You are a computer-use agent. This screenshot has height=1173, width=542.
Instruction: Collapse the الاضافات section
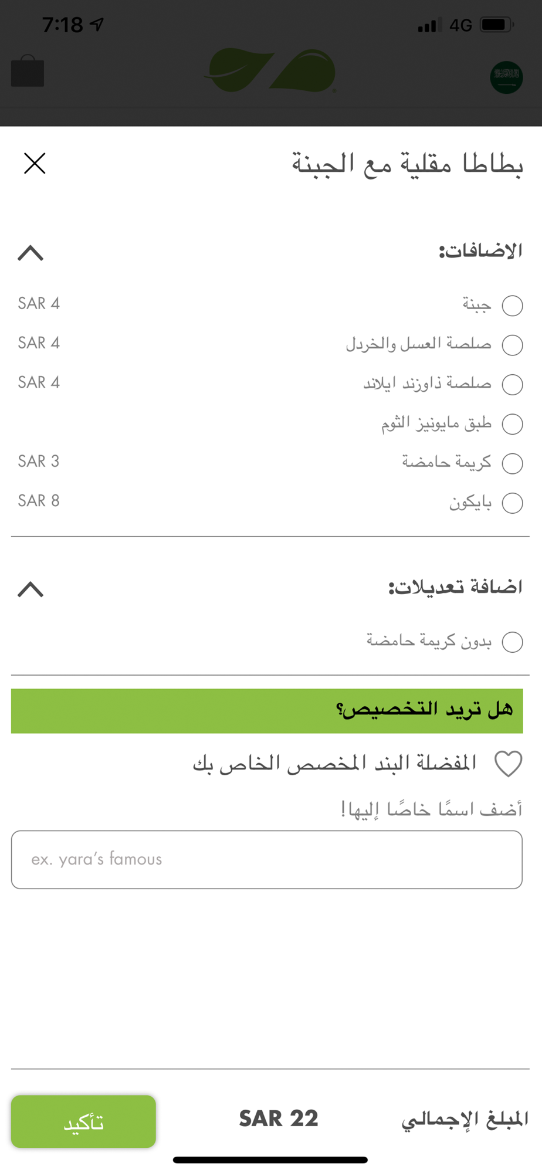click(x=31, y=253)
